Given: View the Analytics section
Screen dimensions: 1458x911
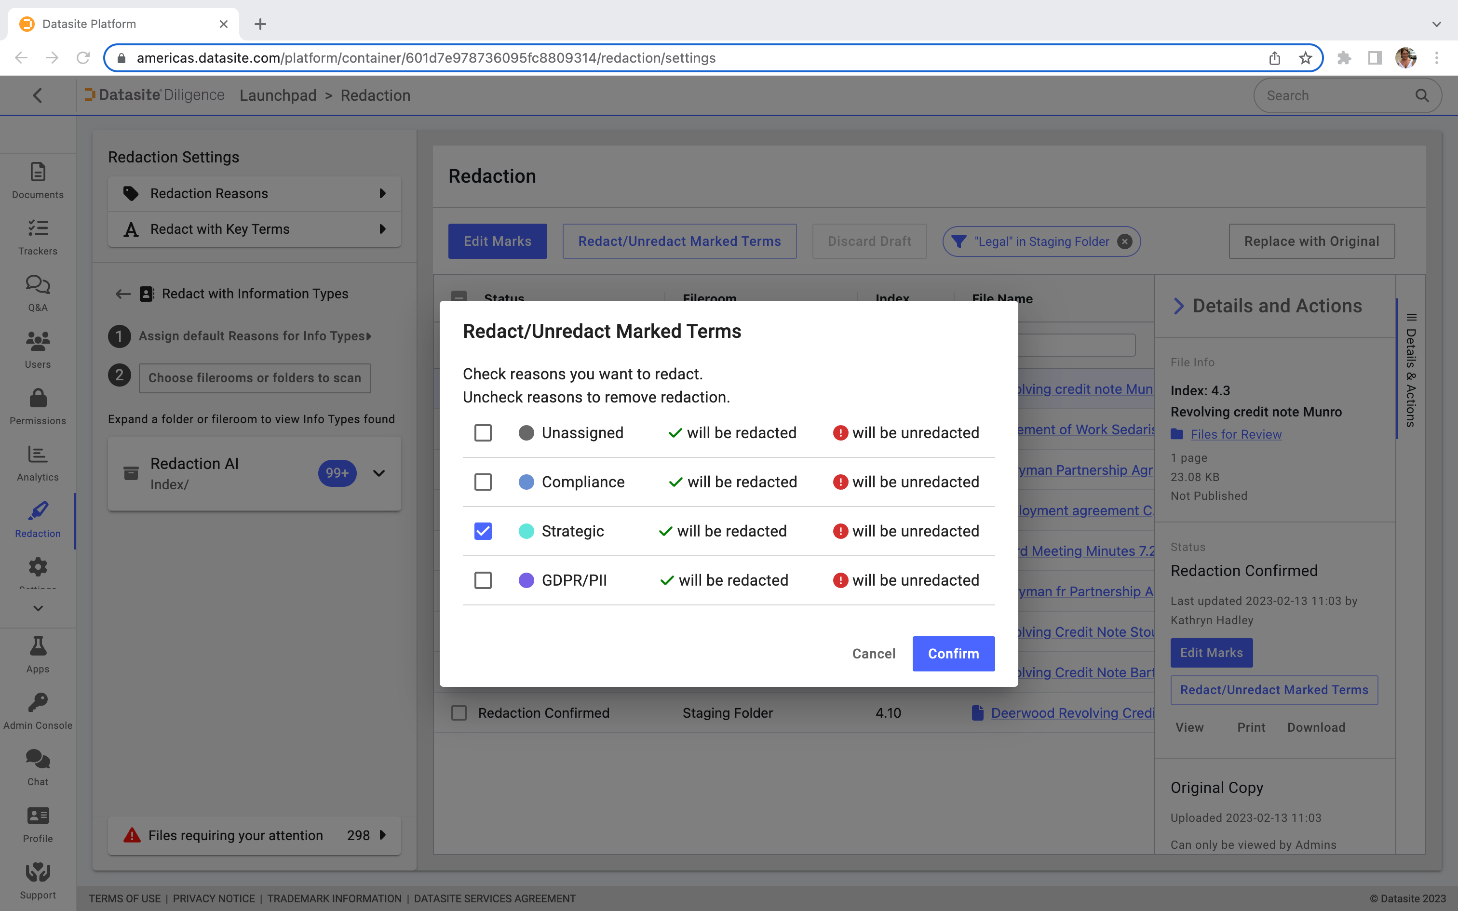Looking at the screenshot, I should pyautogui.click(x=37, y=462).
